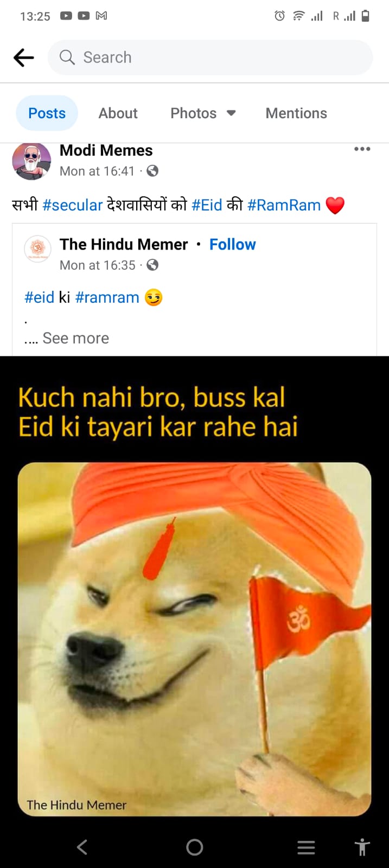
Task: Tap the back arrow icon
Action: (x=24, y=58)
